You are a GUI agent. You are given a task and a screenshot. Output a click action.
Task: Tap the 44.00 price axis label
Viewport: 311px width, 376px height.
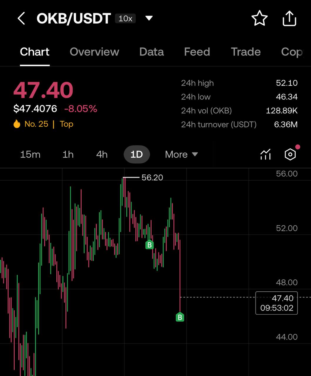coord(287,337)
